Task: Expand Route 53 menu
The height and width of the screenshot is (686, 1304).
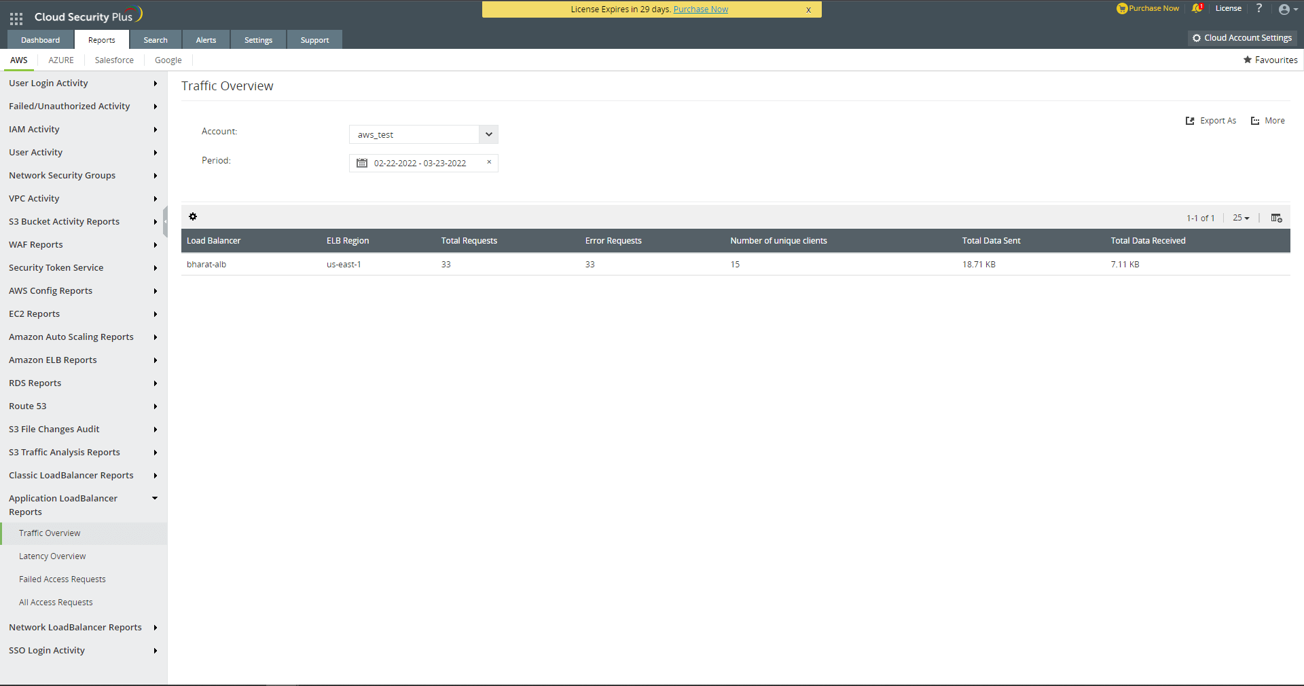Action: pyautogui.click(x=84, y=406)
